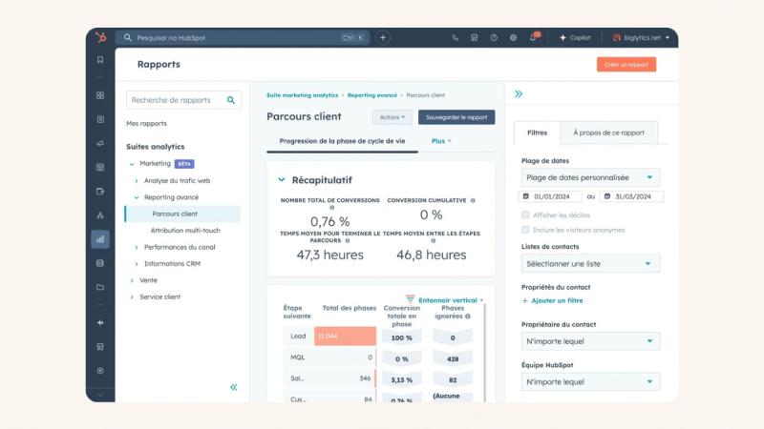Collapse the right filters panel with double chevron

click(x=519, y=93)
